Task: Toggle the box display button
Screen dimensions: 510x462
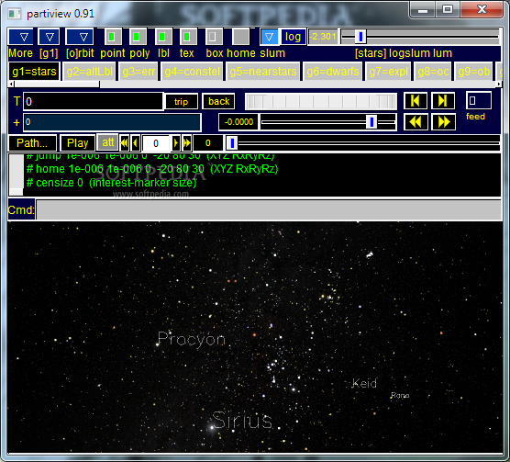Action: [x=214, y=37]
